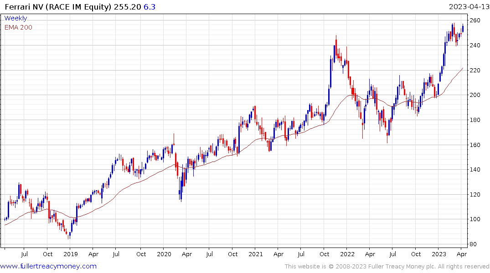Click the 'Weekly' interval label
The height and width of the screenshot is (273, 490).
click(15, 18)
